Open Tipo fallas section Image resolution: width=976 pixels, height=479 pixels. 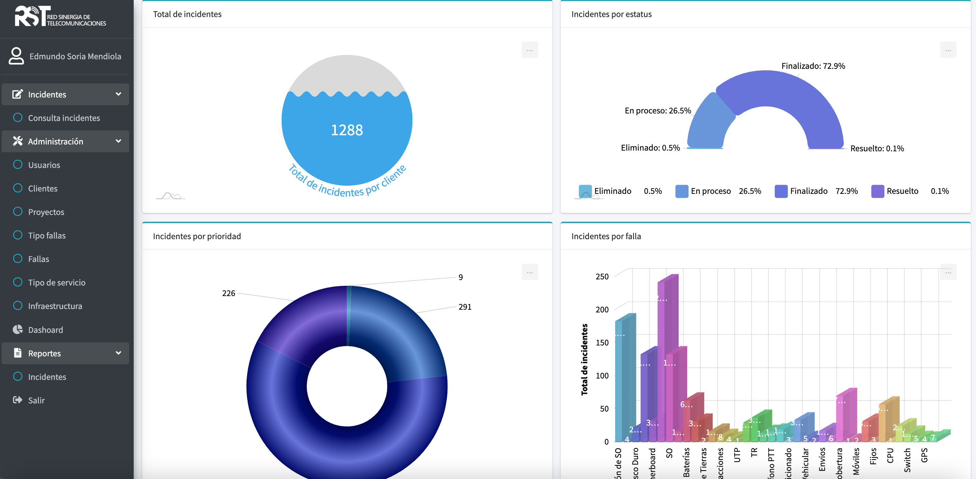[47, 235]
